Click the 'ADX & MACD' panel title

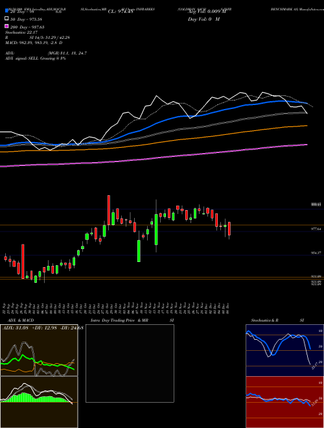point(21,320)
